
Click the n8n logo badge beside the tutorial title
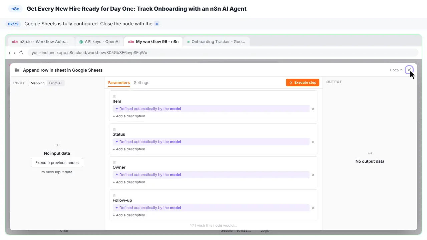tap(15, 9)
